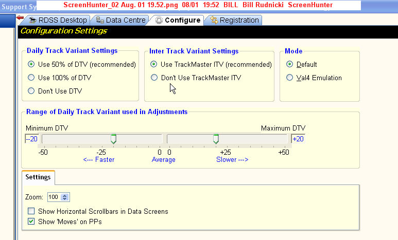Click the Maximum DTV slider thumb

216,139
